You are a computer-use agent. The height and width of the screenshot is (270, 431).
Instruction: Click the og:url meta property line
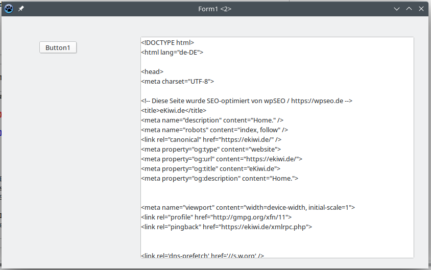222,159
